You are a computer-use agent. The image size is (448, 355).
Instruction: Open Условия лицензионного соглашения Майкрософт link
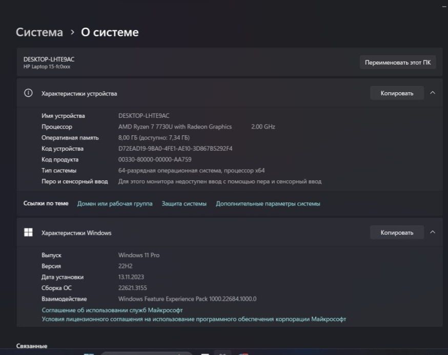pos(194,319)
